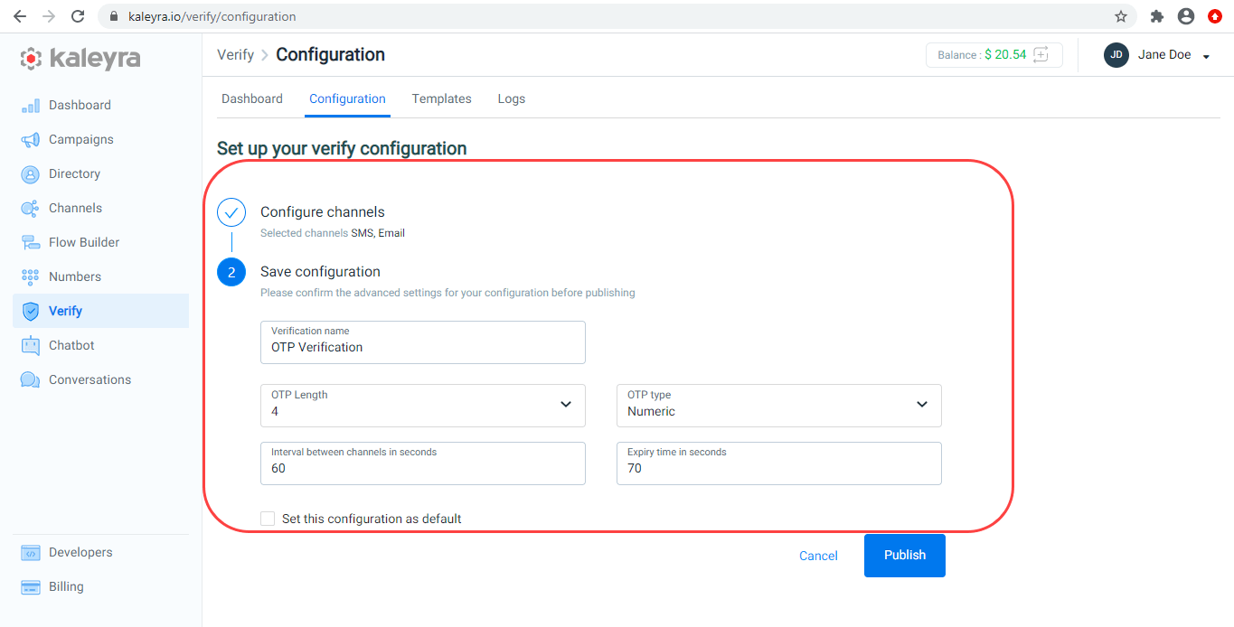Open the Developers code icon
This screenshot has height=627, width=1234.
coord(31,553)
